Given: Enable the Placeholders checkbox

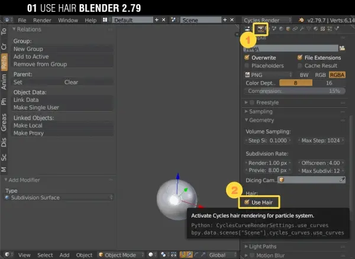Looking at the screenshot, I should pos(247,66).
